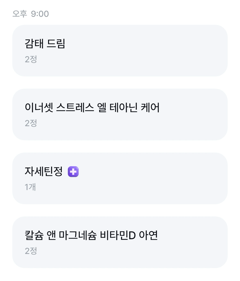The image size is (240, 281).
Task: Select the 감태 드림 title text
Action: (45, 44)
